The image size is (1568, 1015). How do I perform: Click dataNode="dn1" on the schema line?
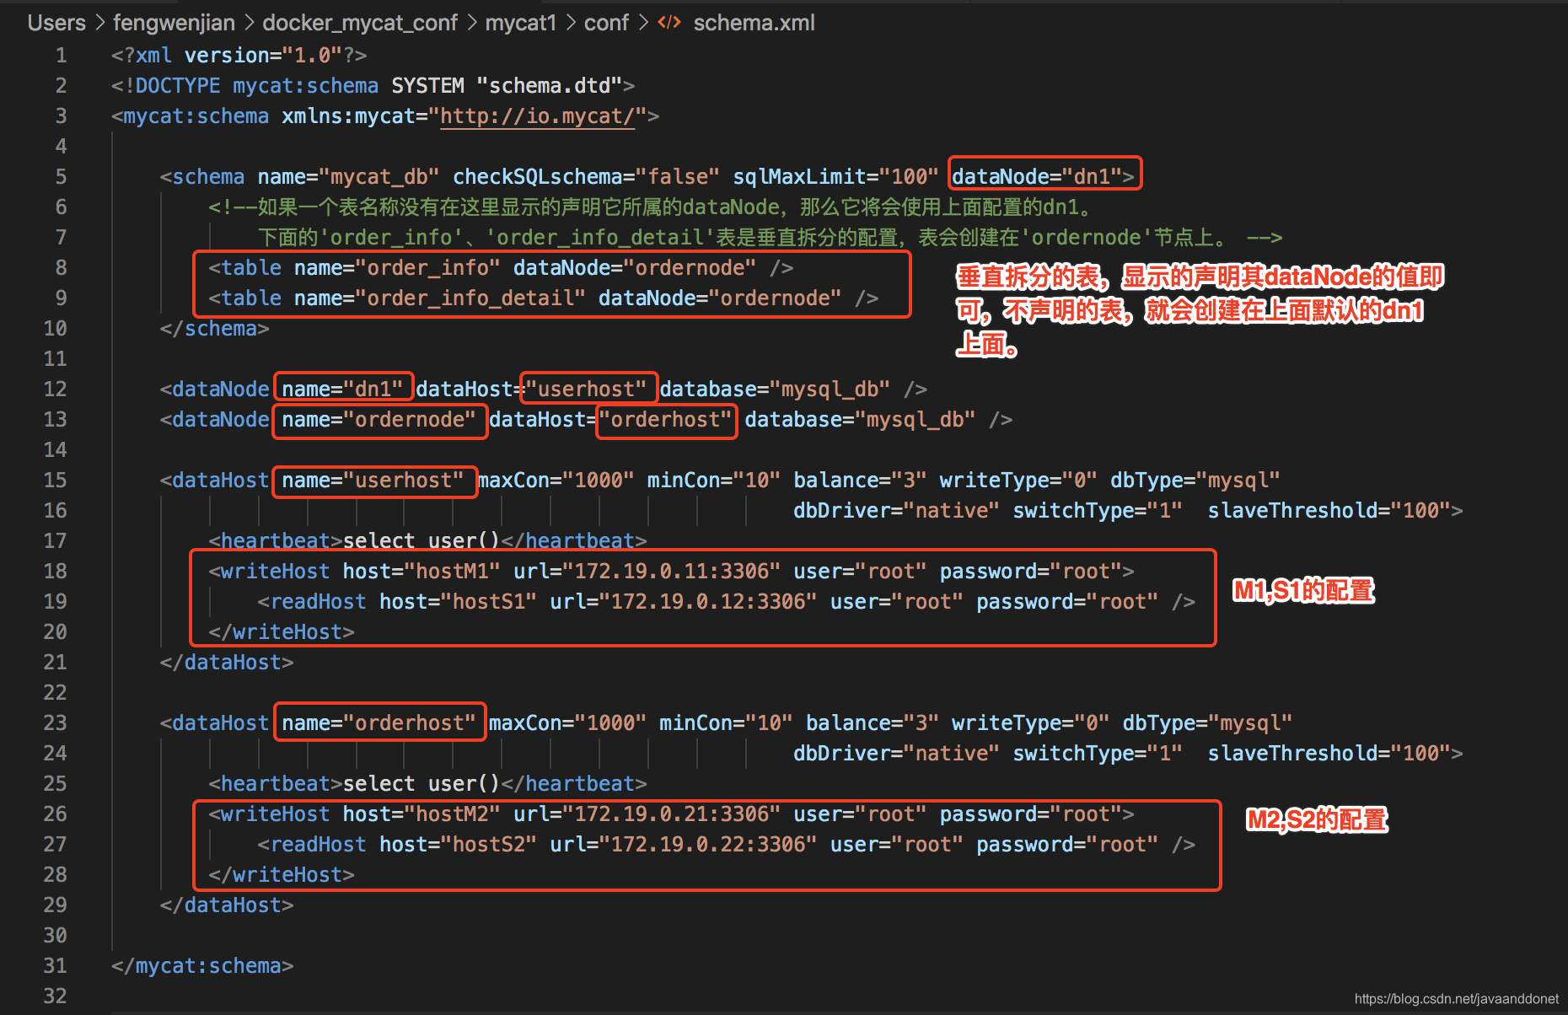pyautogui.click(x=1037, y=177)
